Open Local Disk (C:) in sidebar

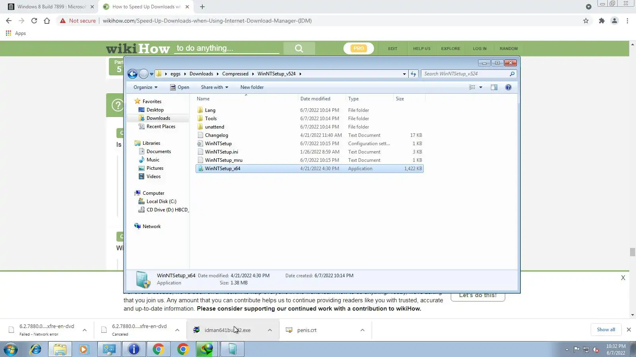(161, 202)
